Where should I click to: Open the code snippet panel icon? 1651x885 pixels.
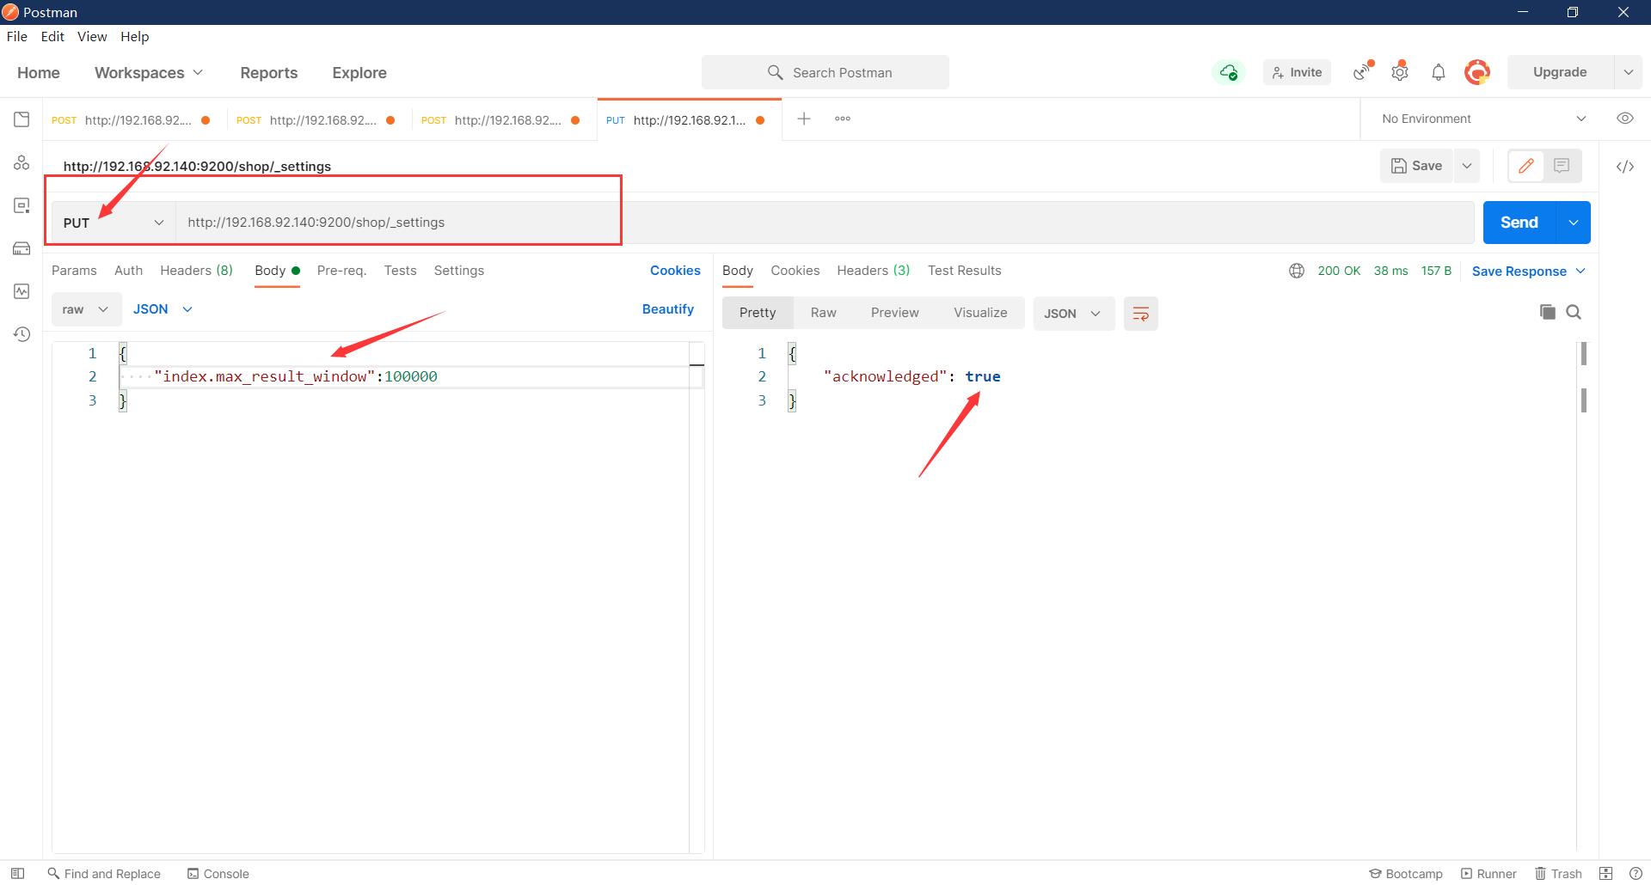click(x=1625, y=167)
